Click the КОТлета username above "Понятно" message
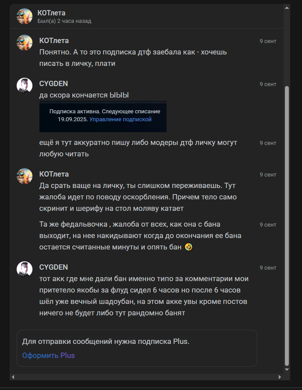Image resolution: width=302 pixels, height=390 pixels. pos(54,40)
